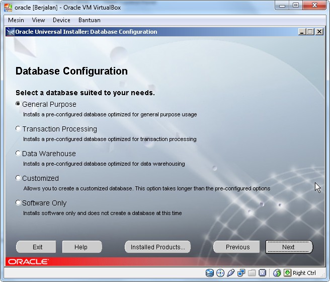Click the Oracle logo in red footer
The height and width of the screenshot is (282, 330).
(28, 261)
